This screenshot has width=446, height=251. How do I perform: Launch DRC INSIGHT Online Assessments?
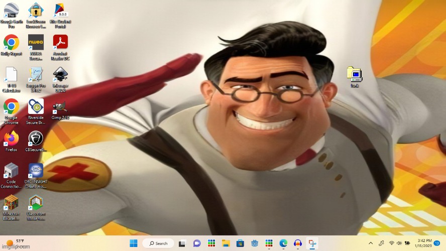(36, 176)
